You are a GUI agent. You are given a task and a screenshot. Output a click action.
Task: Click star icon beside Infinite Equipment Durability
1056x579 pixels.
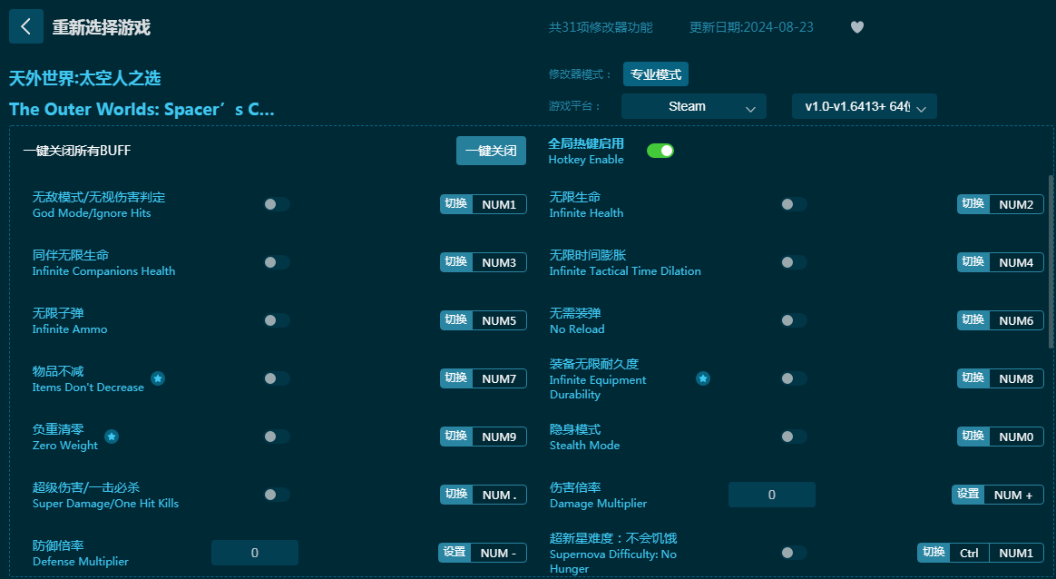click(703, 378)
